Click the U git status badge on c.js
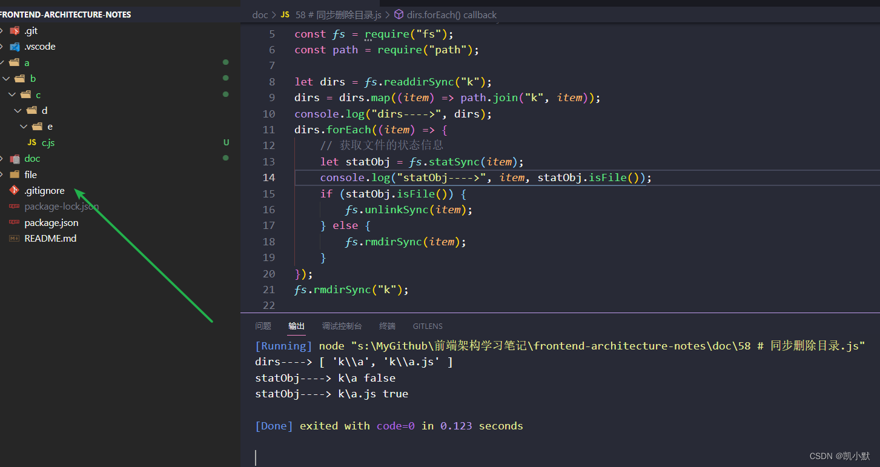This screenshot has height=467, width=880. click(x=226, y=143)
